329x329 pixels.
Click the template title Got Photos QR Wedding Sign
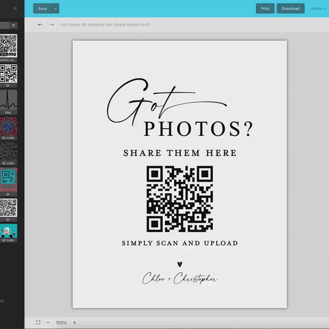click(105, 25)
